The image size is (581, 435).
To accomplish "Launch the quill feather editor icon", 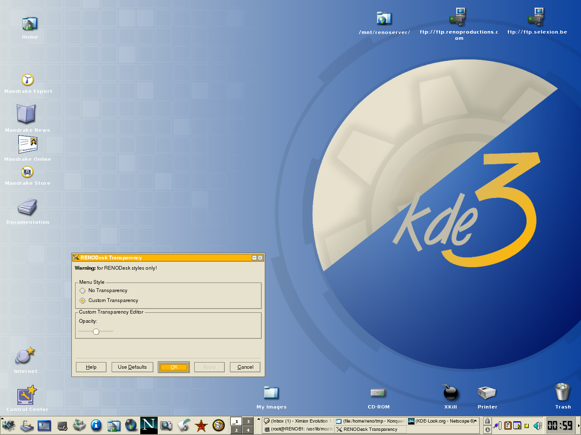I will (x=184, y=425).
